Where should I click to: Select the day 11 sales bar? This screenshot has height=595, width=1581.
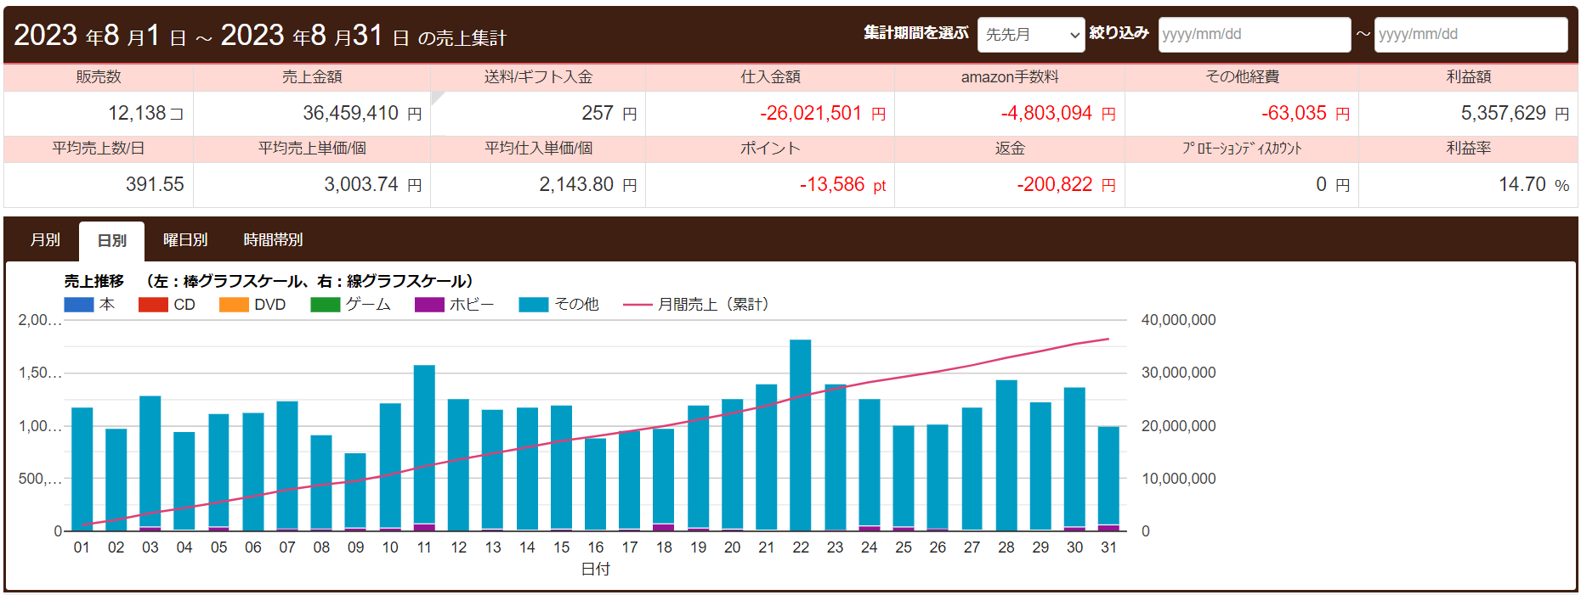424,441
